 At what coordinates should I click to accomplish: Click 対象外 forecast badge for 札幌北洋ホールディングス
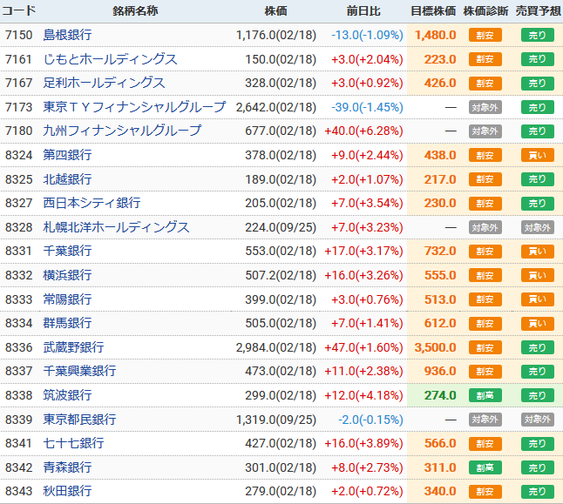coord(538,227)
